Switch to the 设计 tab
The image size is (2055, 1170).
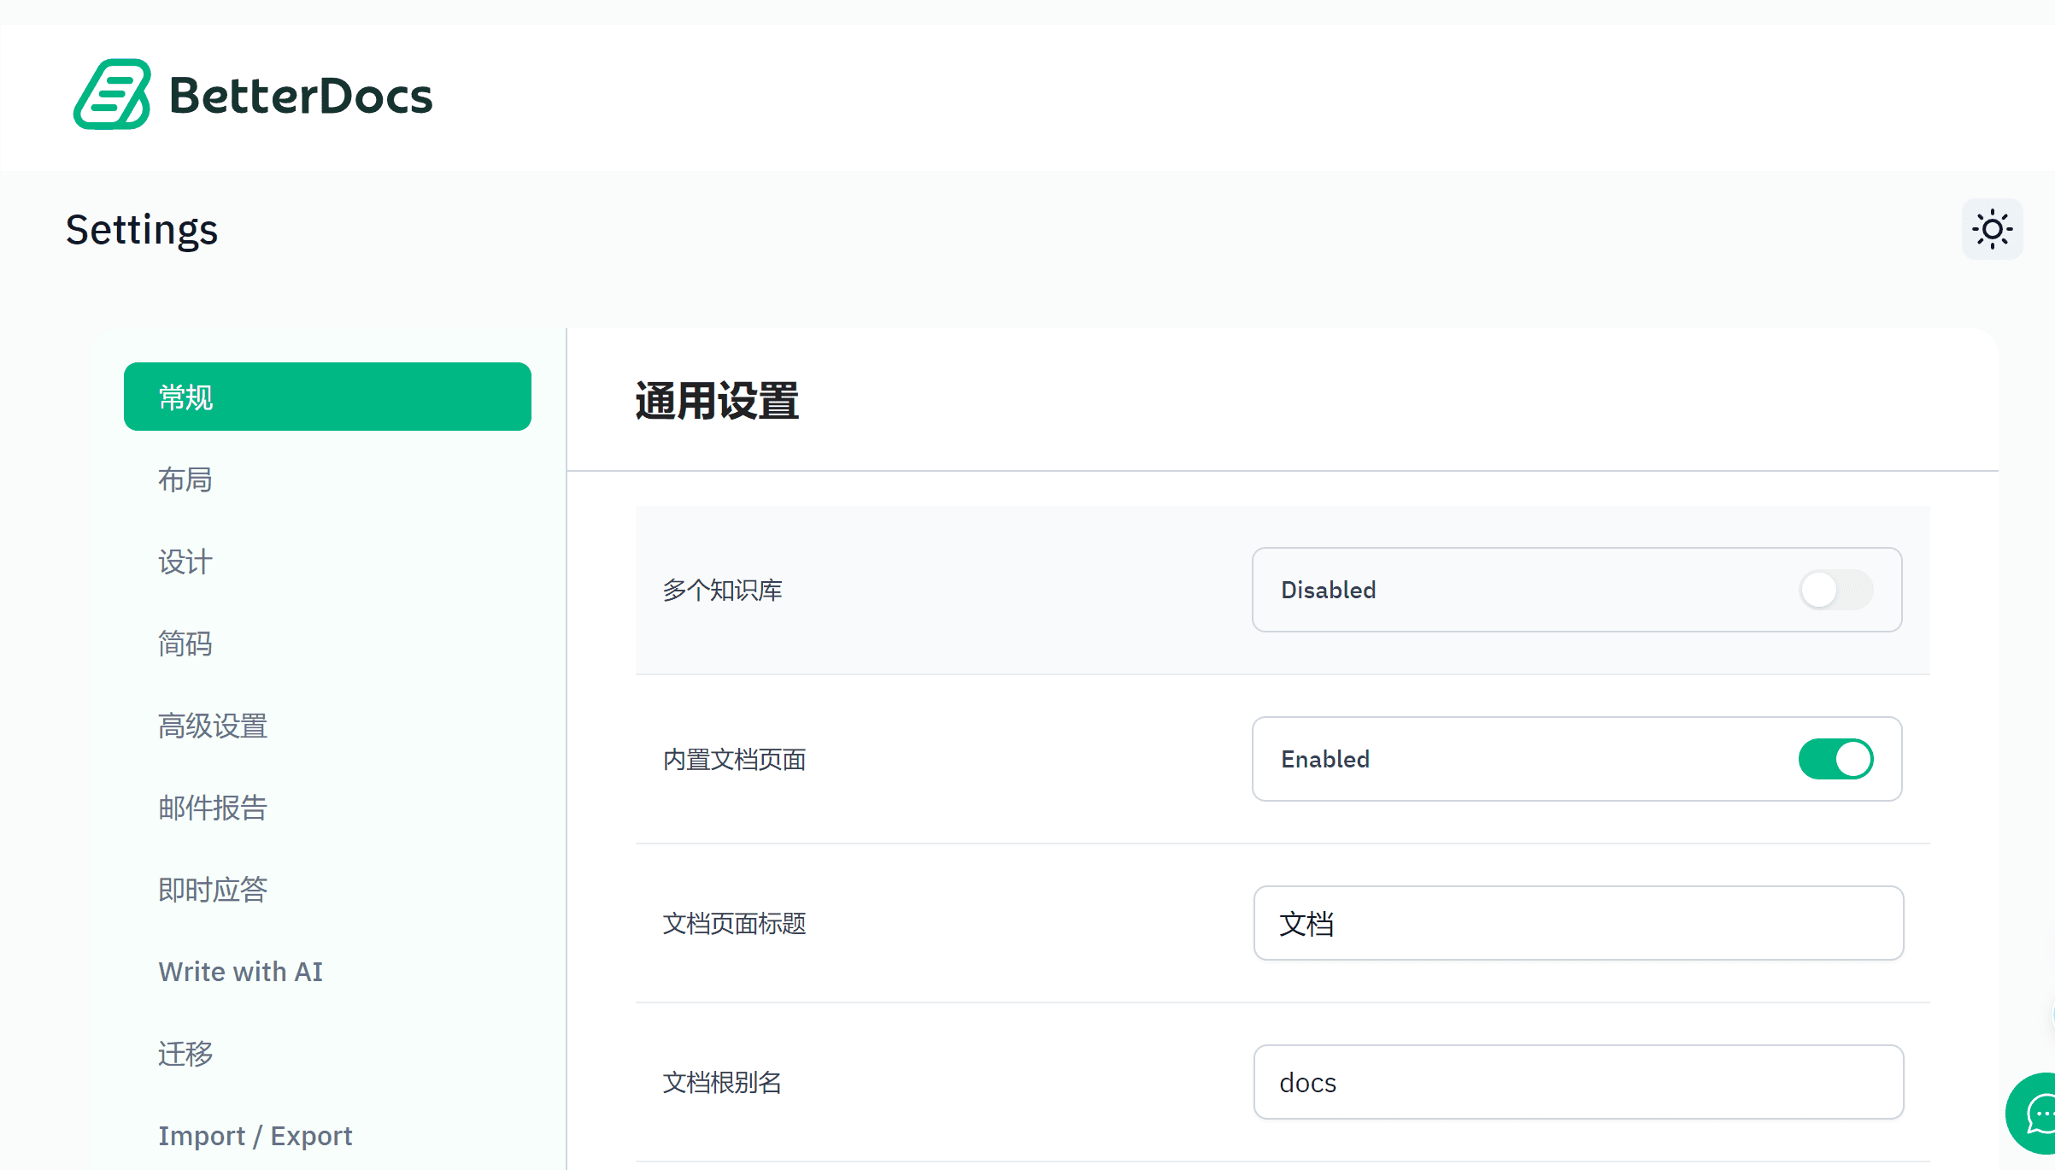185,561
